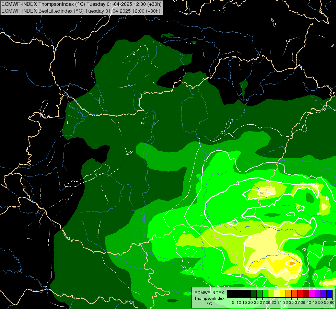The width and height of the screenshot is (336, 309).
Task: Select the dark green 20–25 legend swatch
Action: pyautogui.click(x=254, y=294)
